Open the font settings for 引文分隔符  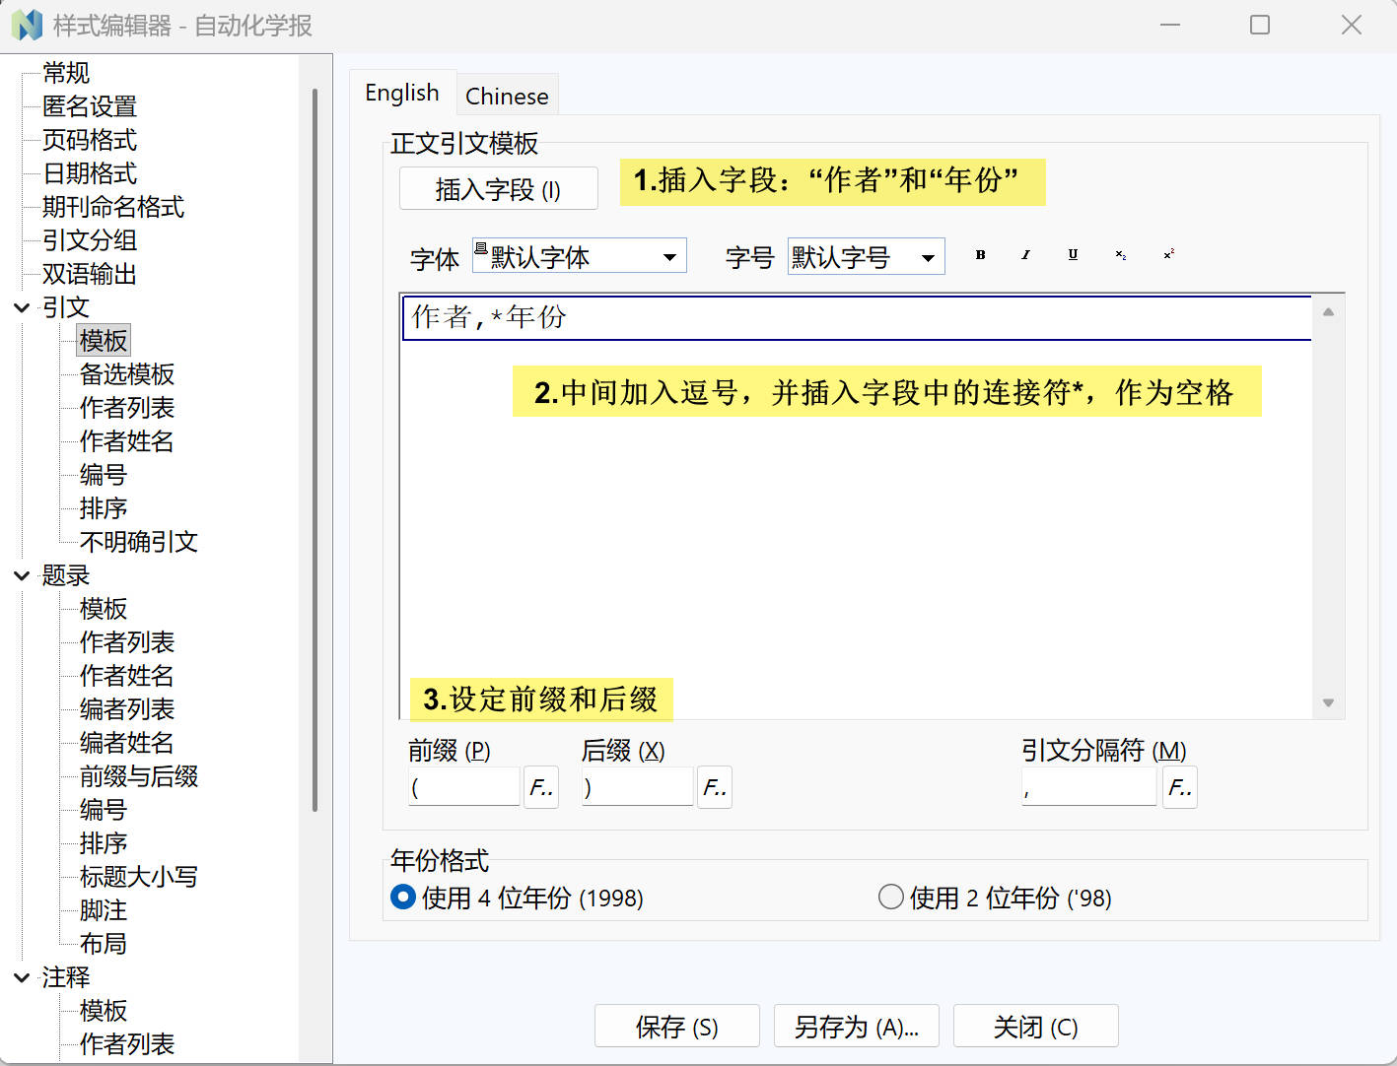pyautogui.click(x=1180, y=786)
